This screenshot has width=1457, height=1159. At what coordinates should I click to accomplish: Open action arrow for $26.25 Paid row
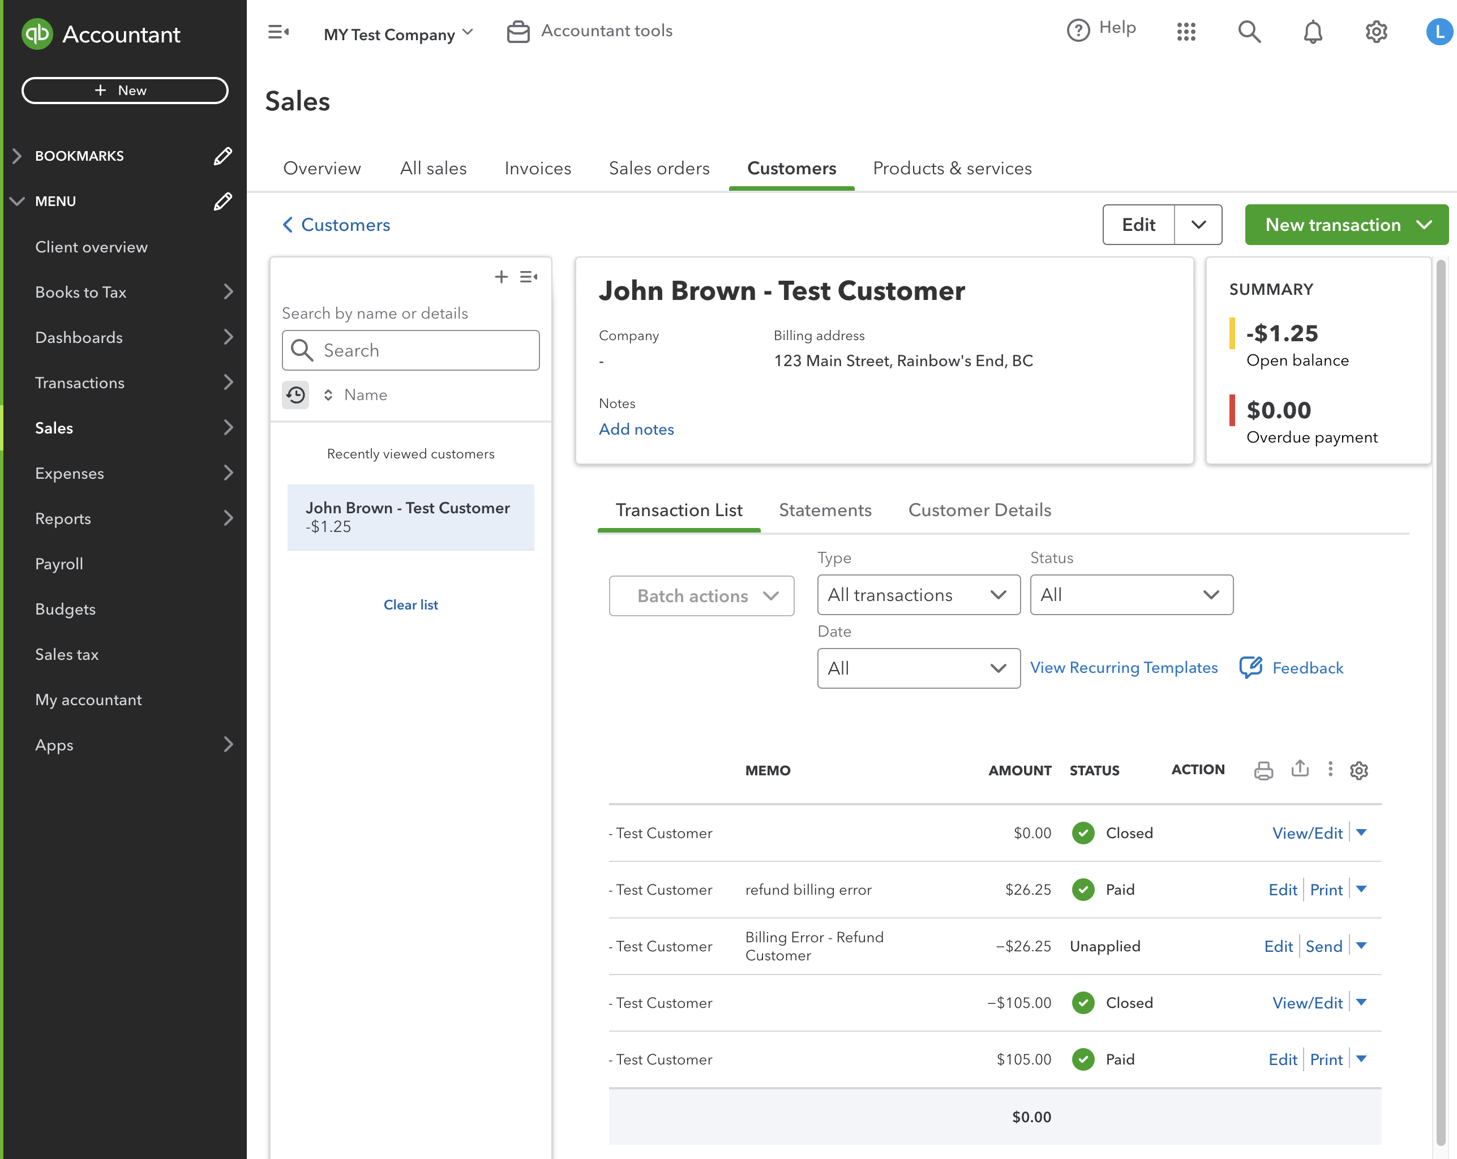(x=1362, y=890)
